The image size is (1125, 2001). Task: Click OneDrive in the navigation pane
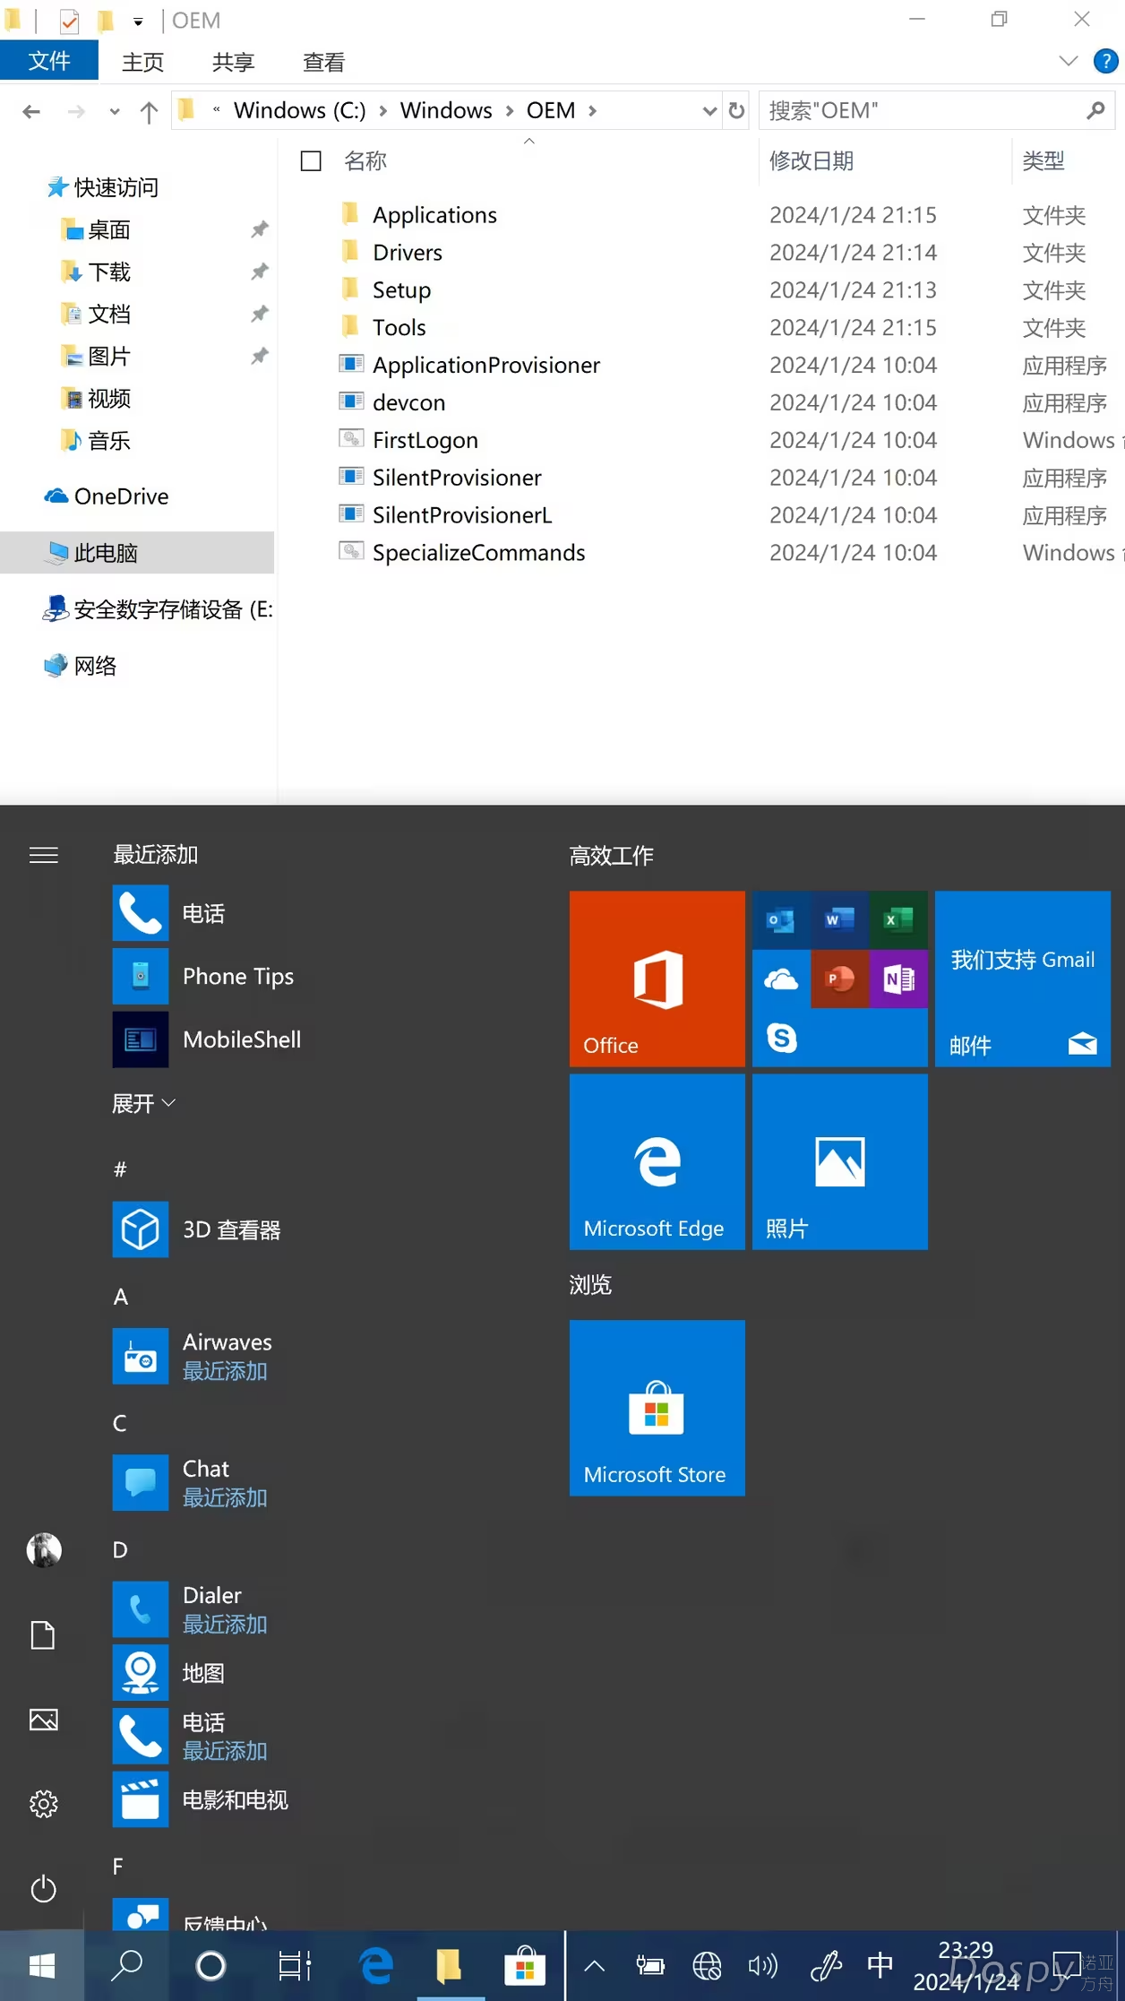point(121,496)
